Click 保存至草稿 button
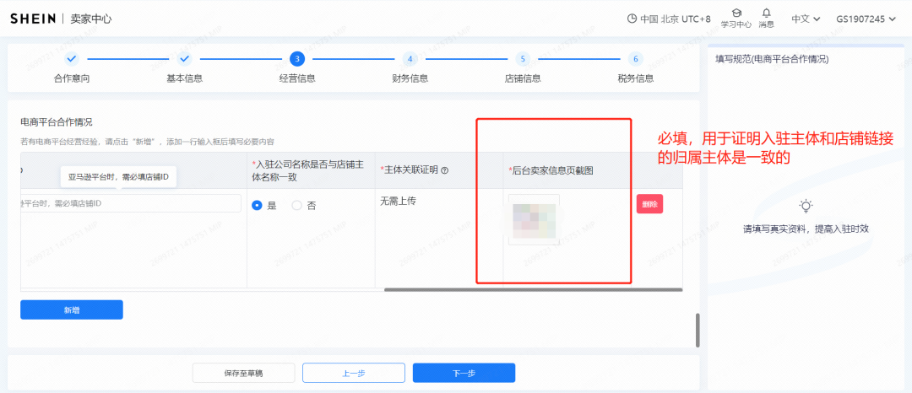Screen dimensions: 912x393 pyautogui.click(x=243, y=373)
